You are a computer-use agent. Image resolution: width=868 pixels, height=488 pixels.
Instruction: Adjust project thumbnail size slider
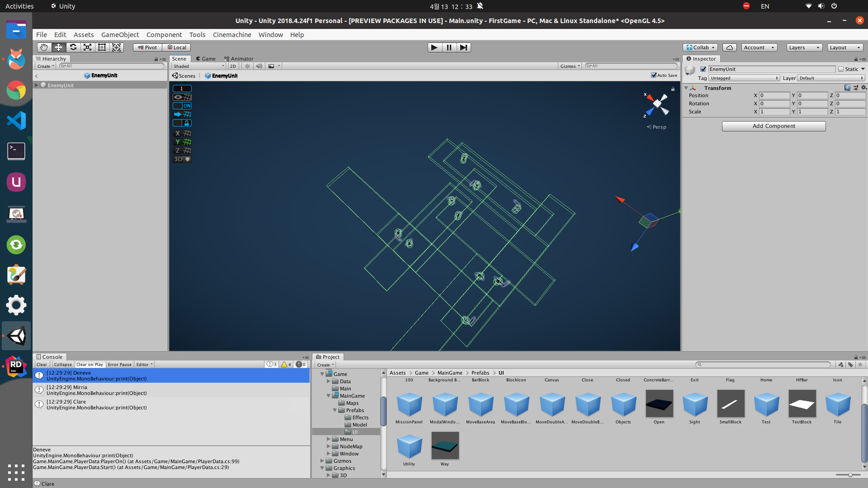(x=850, y=475)
